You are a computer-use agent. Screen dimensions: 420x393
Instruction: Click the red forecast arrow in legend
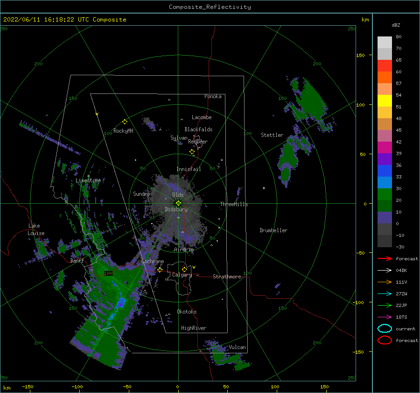[x=385, y=258]
